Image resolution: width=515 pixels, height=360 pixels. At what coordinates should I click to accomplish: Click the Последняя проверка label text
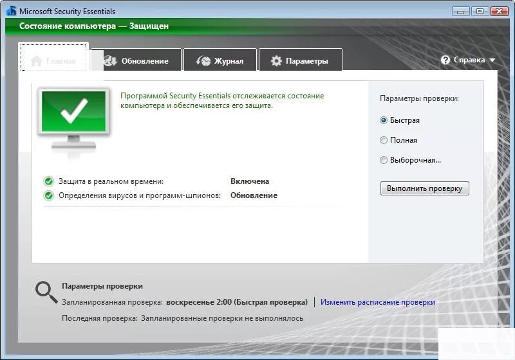[100, 318]
